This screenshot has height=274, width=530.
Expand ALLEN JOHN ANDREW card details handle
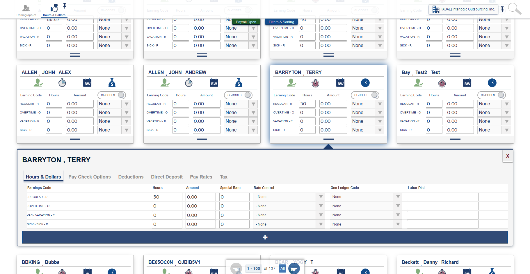[x=202, y=140]
